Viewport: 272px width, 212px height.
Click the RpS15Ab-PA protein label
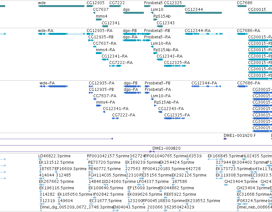[166, 103]
